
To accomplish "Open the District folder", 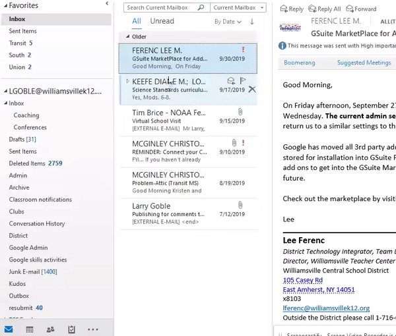I will [x=18, y=236].
